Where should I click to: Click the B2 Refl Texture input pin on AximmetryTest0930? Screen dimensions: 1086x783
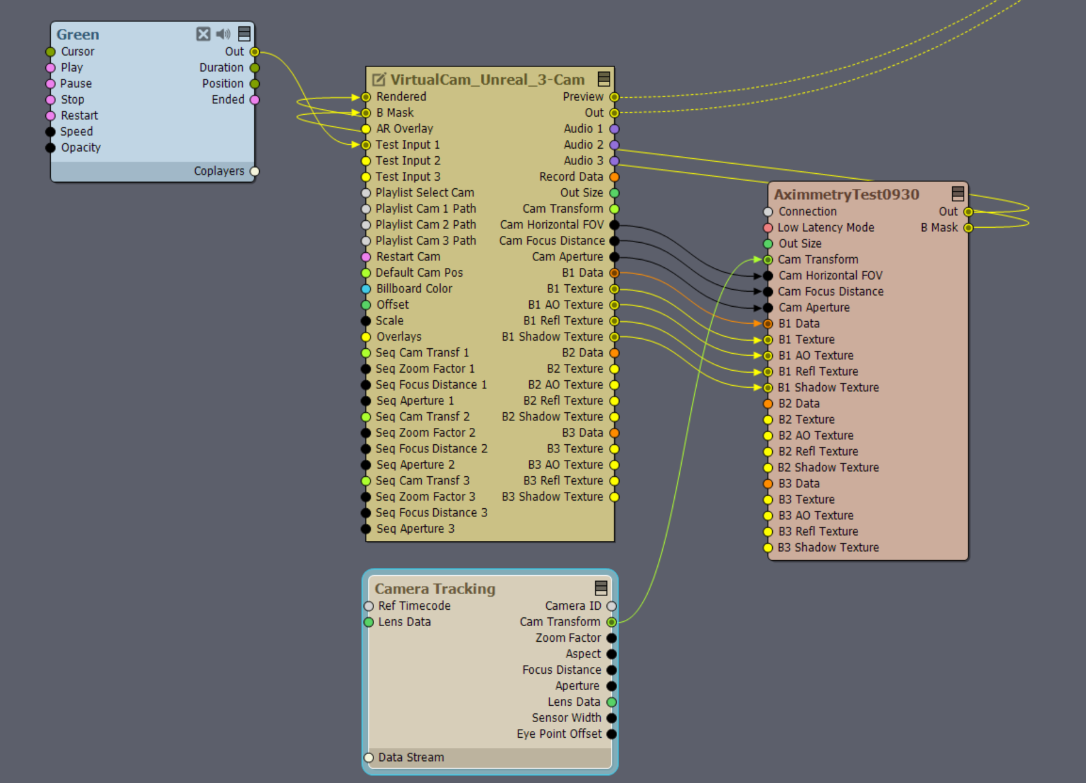pyautogui.click(x=768, y=452)
